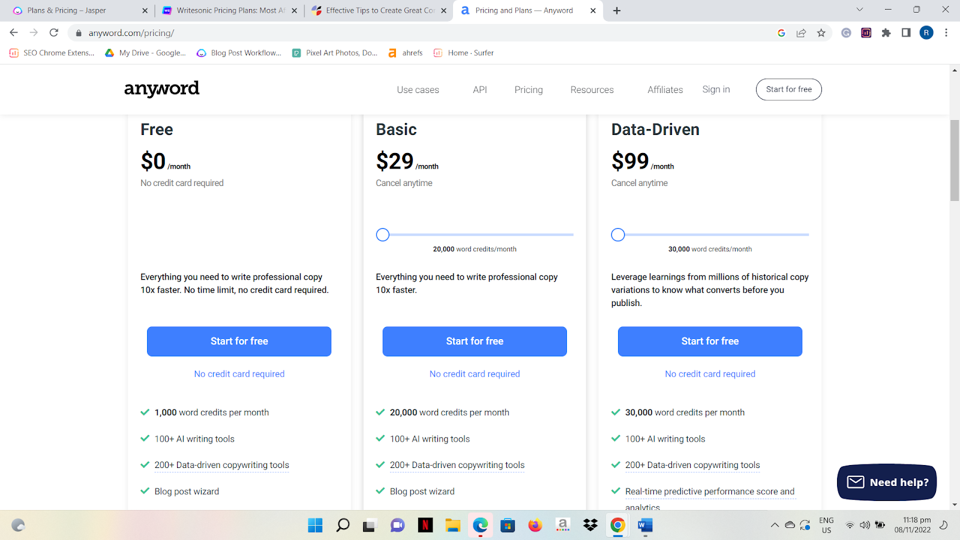Open the API nav item
The width and height of the screenshot is (960, 540).
pyautogui.click(x=480, y=89)
